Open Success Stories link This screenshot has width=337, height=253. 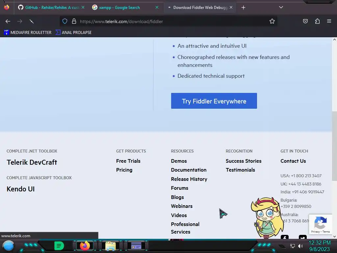click(244, 161)
